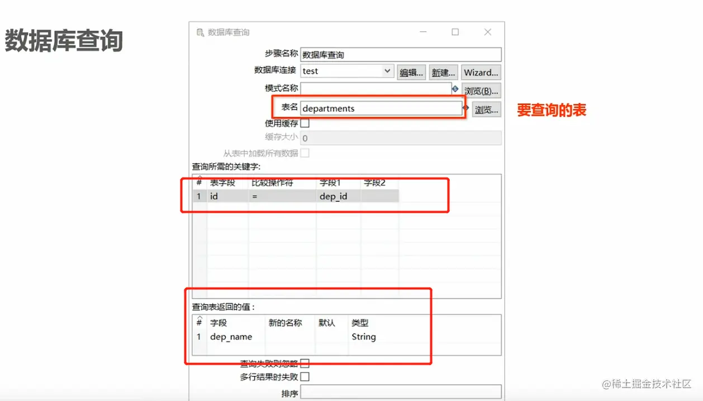703x401 pixels.
Task: Click the 排序 input field
Action: pyautogui.click(x=401, y=393)
